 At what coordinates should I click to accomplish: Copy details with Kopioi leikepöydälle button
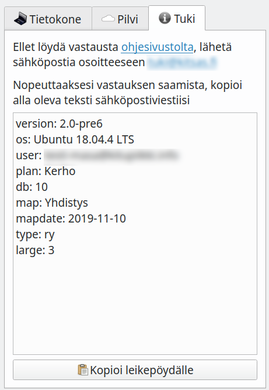135,370
